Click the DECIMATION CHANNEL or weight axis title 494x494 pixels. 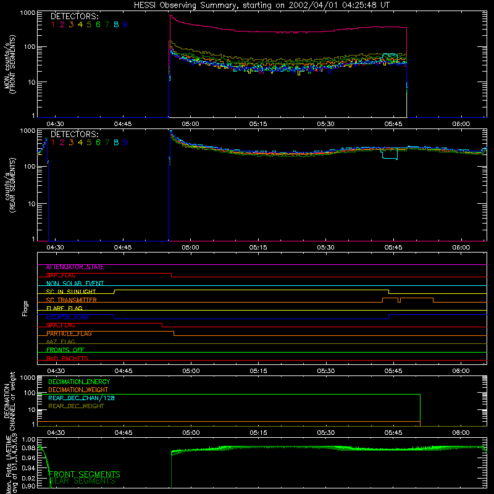(x=9, y=401)
